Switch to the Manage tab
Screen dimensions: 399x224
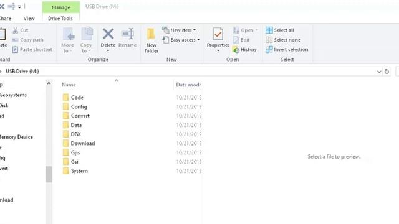[x=61, y=7]
